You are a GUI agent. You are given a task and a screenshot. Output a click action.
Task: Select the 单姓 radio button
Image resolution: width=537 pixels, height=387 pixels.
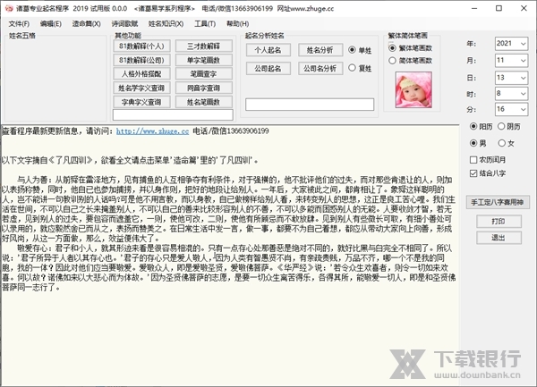click(360, 50)
